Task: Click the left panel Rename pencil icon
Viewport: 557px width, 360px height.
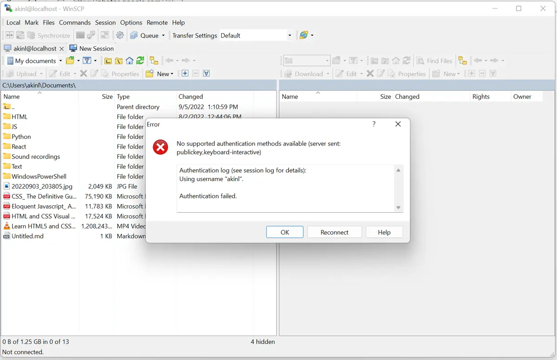Action: tap(94, 74)
